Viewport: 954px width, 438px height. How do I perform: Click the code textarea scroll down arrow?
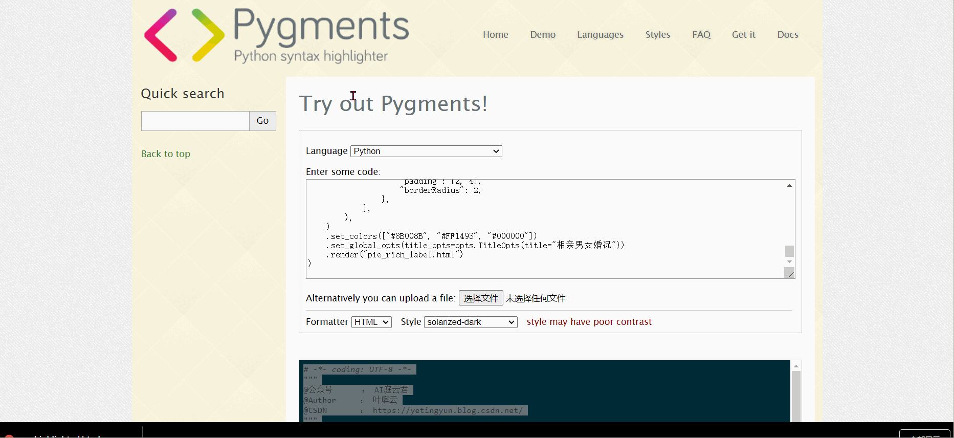click(789, 261)
